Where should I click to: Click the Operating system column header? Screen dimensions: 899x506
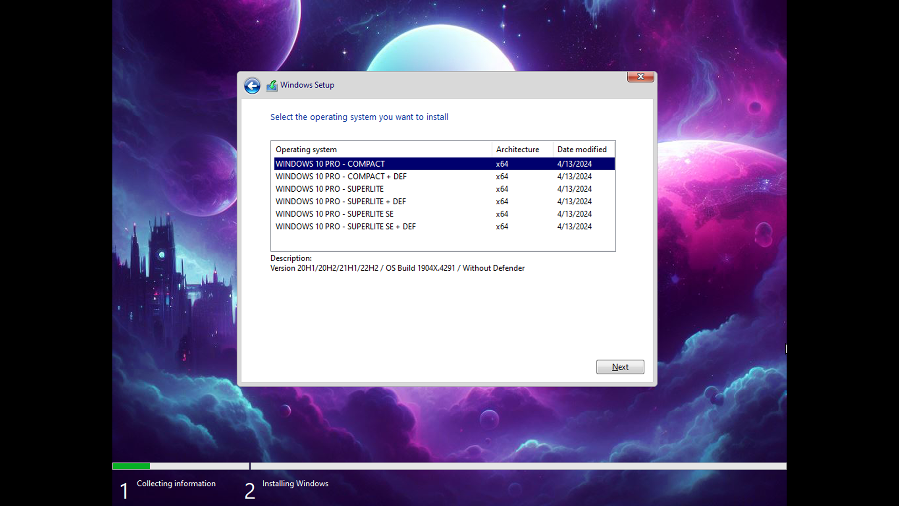(306, 149)
